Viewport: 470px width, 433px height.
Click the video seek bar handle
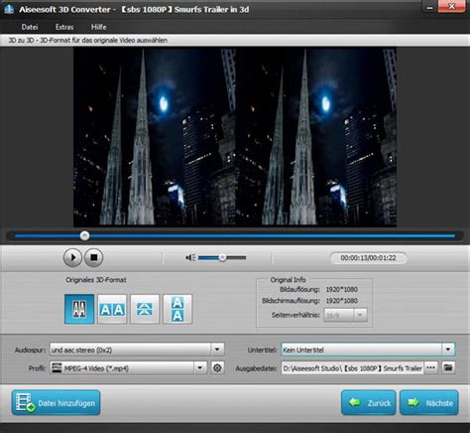point(84,235)
